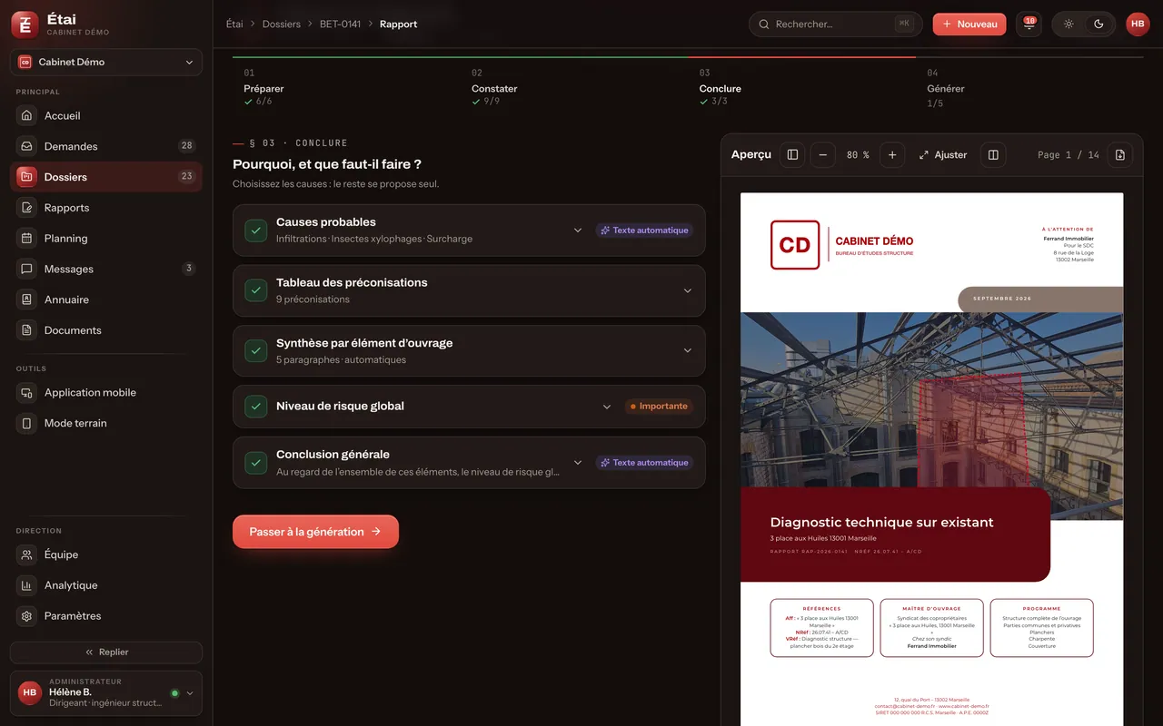Toggle the preview sidebar panel icon
Viewport: 1163px width, 726px height.
[x=792, y=155]
